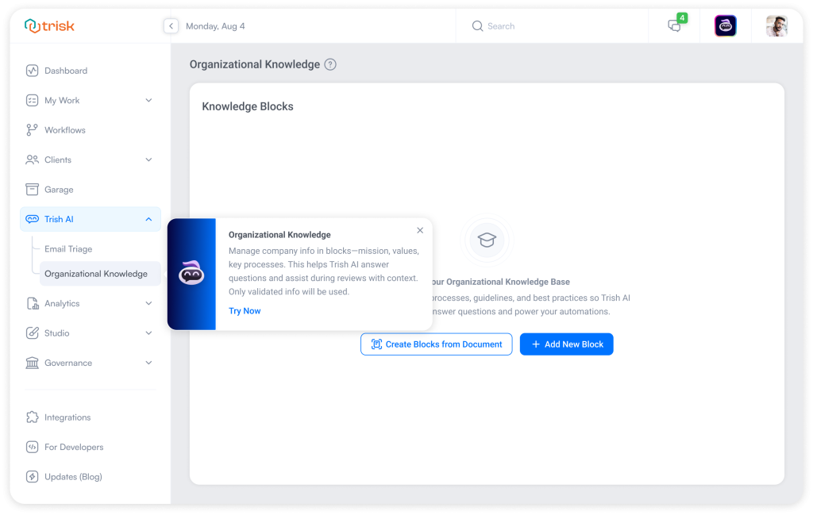813x515 pixels.
Task: Open the Trish AI assistant icon in header
Action: [x=726, y=26]
